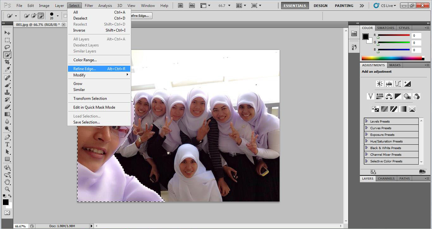The height and width of the screenshot is (229, 432).
Task: Expand the Hue/Saturation Presets group
Action: point(367,141)
